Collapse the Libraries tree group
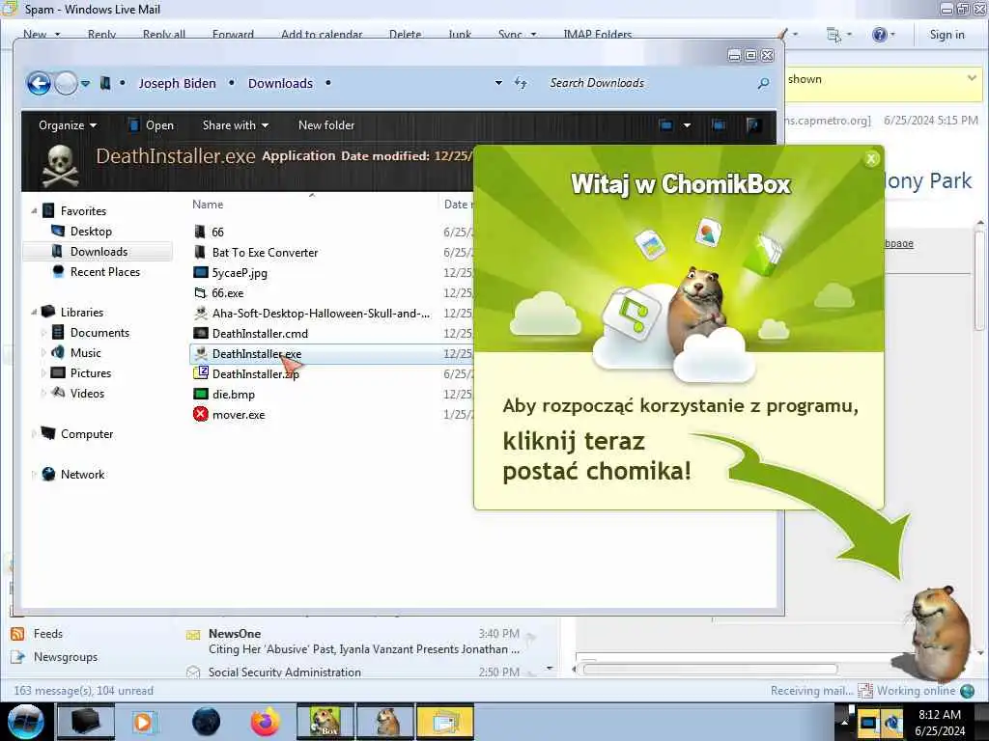 click(34, 312)
